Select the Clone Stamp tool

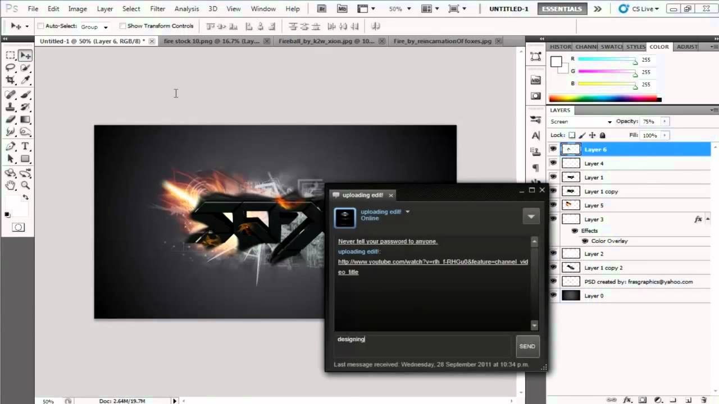point(10,107)
